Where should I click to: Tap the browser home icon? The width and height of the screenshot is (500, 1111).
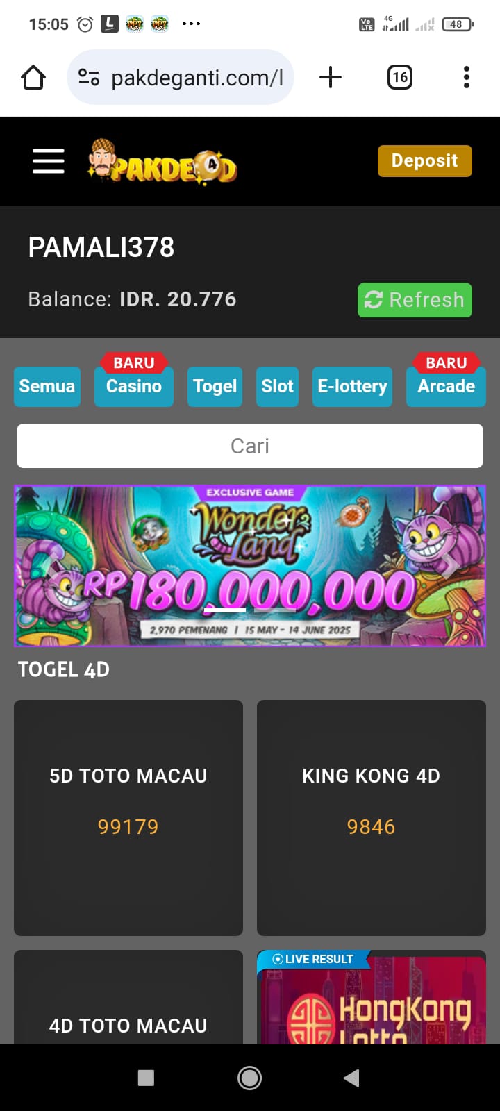(x=33, y=77)
